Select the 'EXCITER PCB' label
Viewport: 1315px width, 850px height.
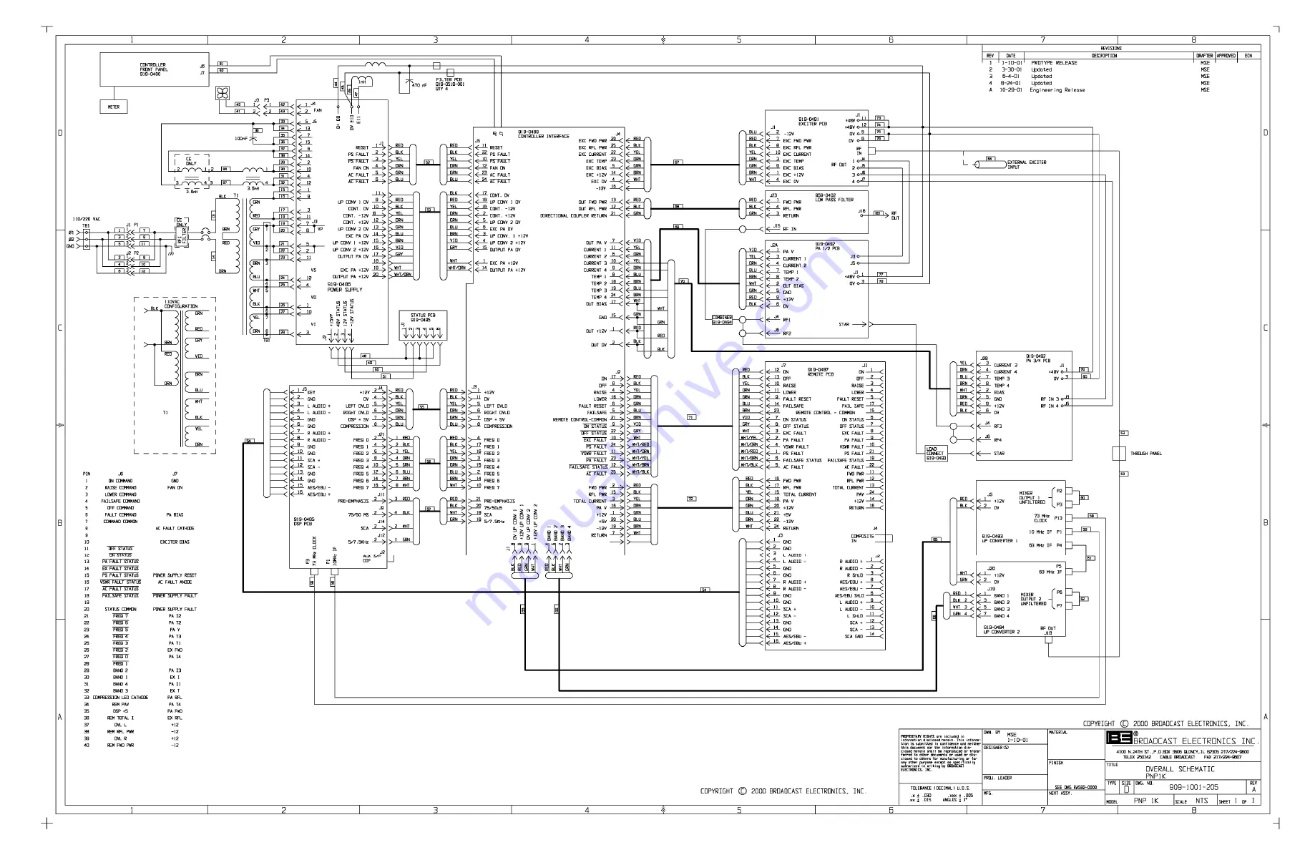pos(813,124)
